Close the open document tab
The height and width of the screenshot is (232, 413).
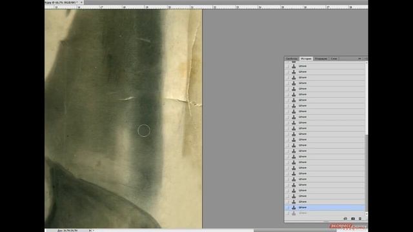(x=81, y=2)
